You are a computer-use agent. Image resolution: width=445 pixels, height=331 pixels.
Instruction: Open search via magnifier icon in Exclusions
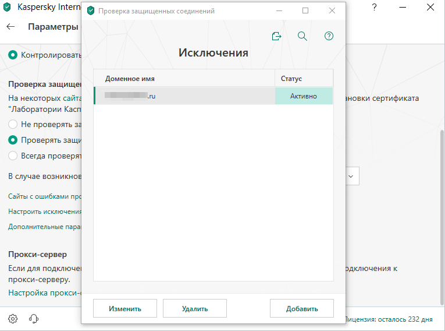(x=302, y=36)
